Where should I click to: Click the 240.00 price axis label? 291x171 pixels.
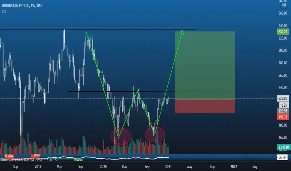(x=283, y=88)
